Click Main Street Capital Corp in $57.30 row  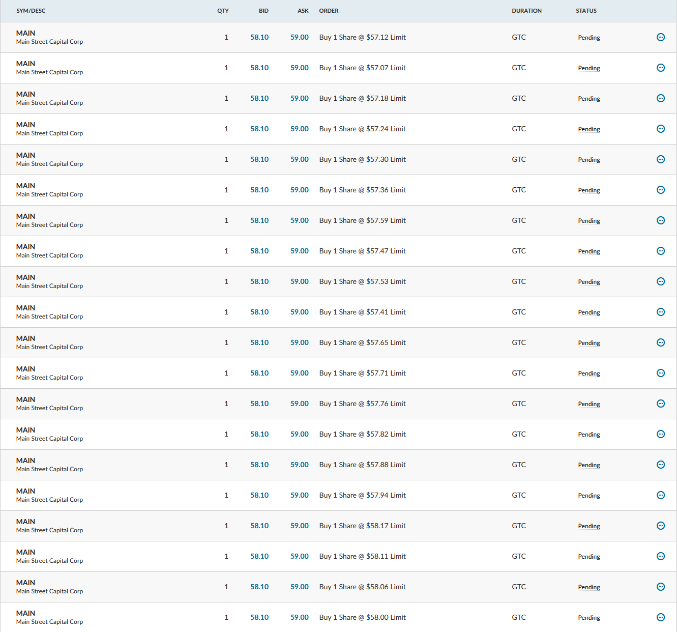click(x=50, y=164)
